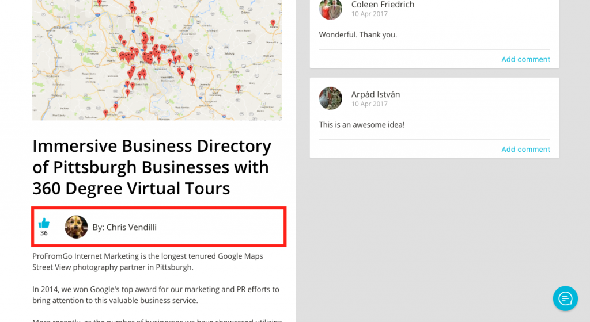The width and height of the screenshot is (590, 322).
Task: Add comment under Coleen Friedrich's post
Action: (525, 59)
